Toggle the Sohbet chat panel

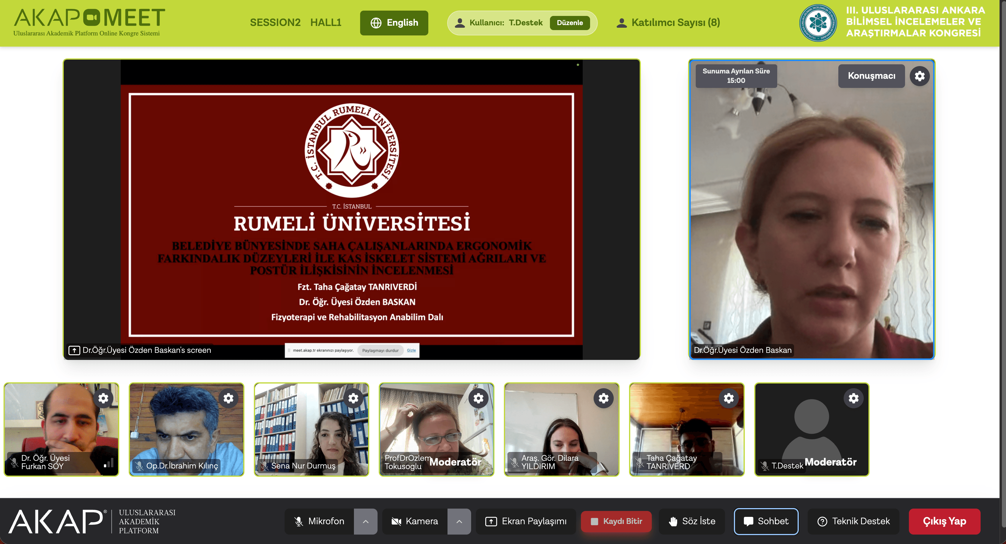(766, 521)
